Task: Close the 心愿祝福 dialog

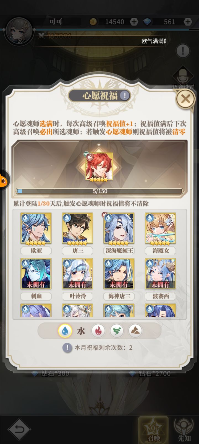Action: (185, 99)
